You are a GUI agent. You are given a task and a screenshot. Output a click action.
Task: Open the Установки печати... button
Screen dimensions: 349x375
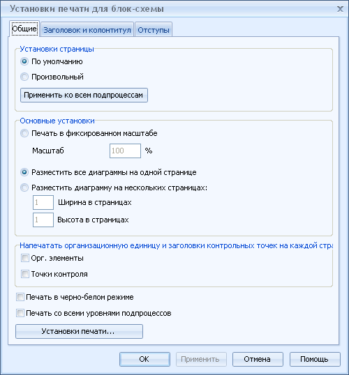point(79,331)
